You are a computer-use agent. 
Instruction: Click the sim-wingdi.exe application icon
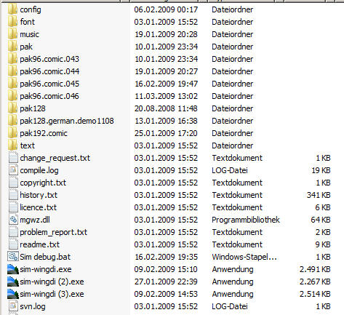13,269
